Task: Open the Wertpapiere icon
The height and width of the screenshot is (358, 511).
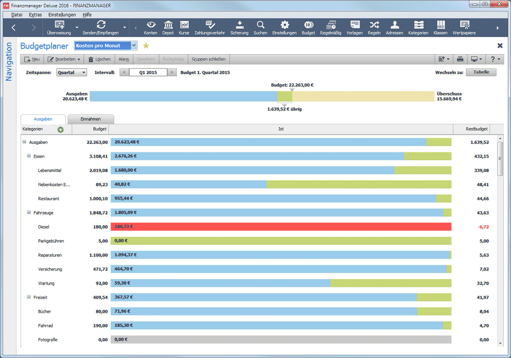Action: (464, 28)
